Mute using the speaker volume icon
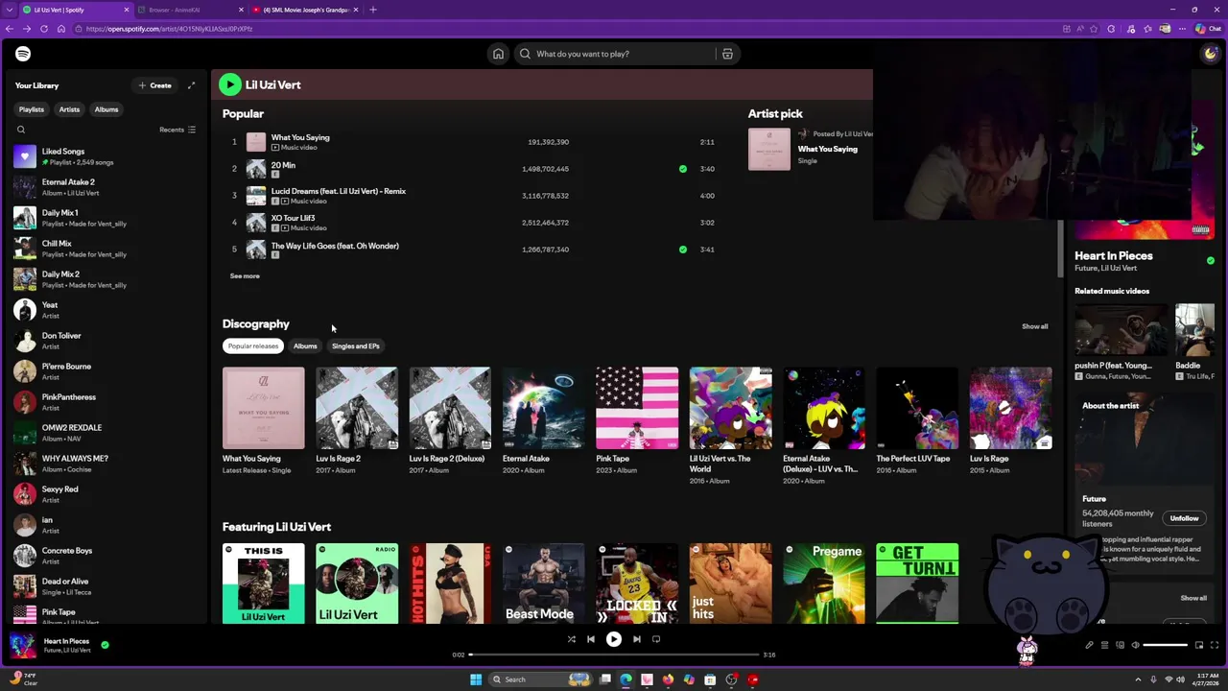 pos(1135,645)
